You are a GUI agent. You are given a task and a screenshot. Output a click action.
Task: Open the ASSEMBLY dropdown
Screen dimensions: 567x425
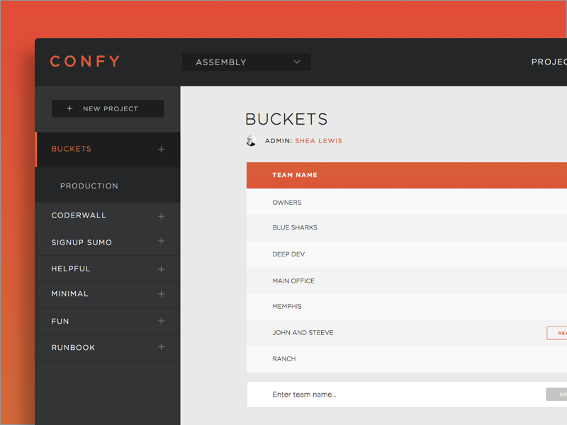click(x=246, y=62)
